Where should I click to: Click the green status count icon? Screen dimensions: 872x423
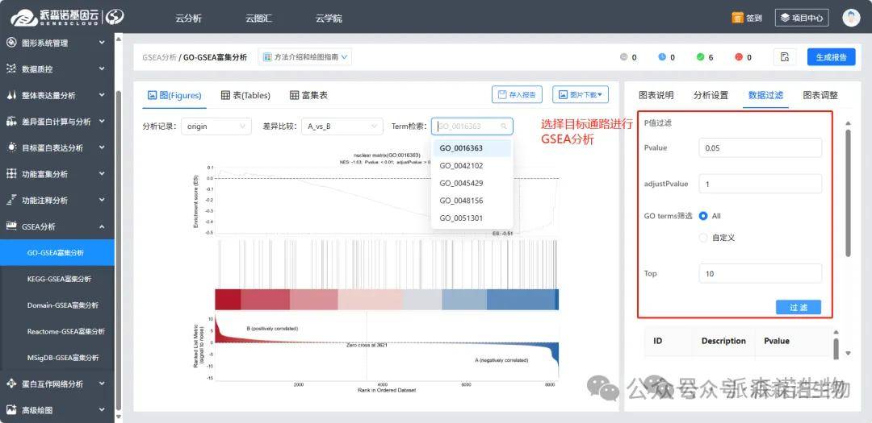coord(699,57)
